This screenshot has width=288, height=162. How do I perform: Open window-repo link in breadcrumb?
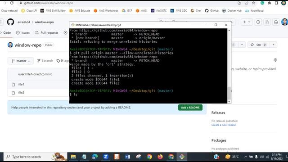(44, 22)
